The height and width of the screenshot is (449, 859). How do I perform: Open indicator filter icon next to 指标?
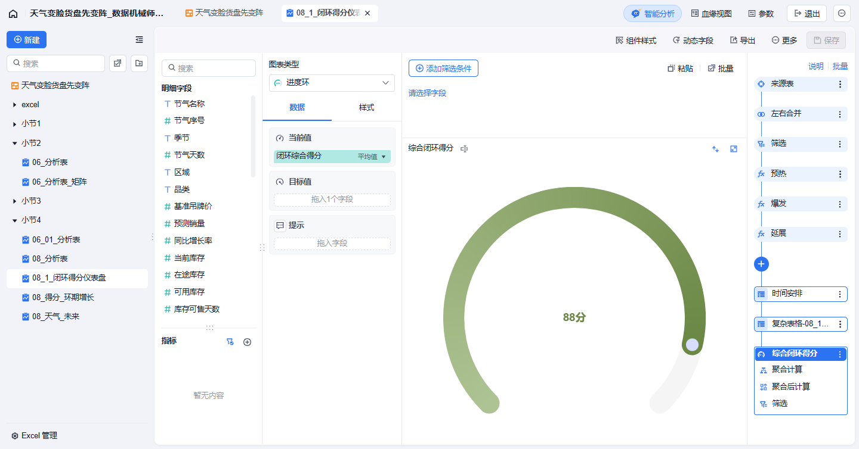(x=230, y=342)
